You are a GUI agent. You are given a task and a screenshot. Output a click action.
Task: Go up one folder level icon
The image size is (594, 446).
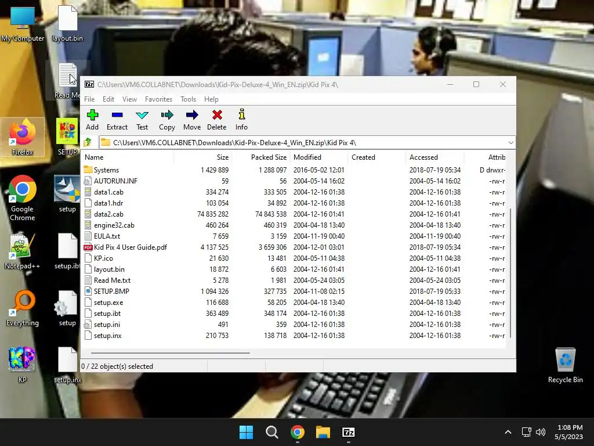point(88,143)
